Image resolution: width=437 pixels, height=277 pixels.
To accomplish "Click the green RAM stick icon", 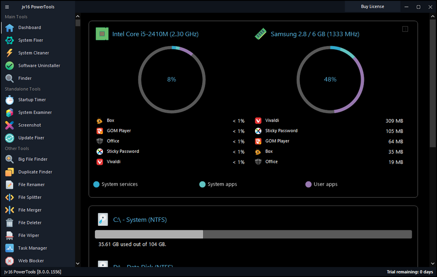I will pyautogui.click(x=261, y=34).
